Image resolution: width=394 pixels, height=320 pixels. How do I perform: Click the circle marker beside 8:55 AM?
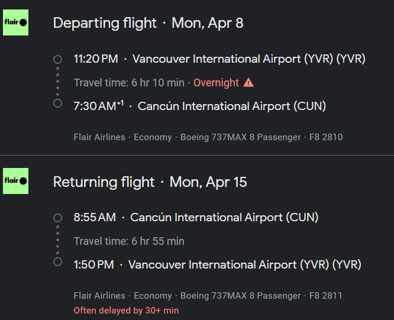coord(57,218)
